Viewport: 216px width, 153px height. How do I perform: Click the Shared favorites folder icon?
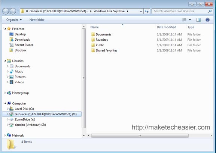click(x=93, y=50)
